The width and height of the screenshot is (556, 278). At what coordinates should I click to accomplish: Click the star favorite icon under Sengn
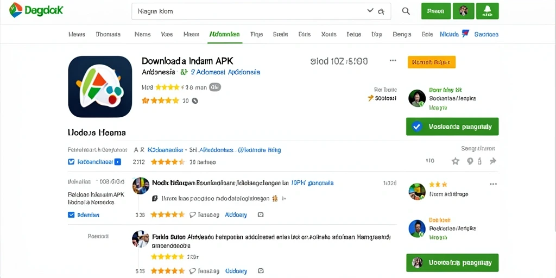point(456,161)
